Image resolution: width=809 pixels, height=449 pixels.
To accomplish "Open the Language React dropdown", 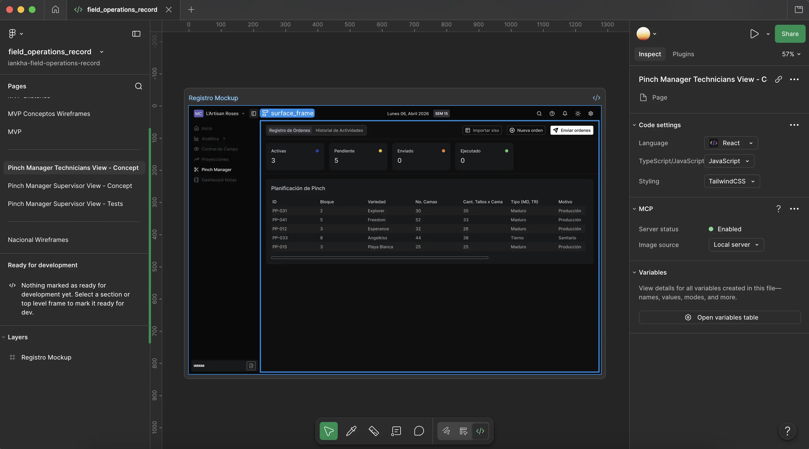I will pos(731,143).
